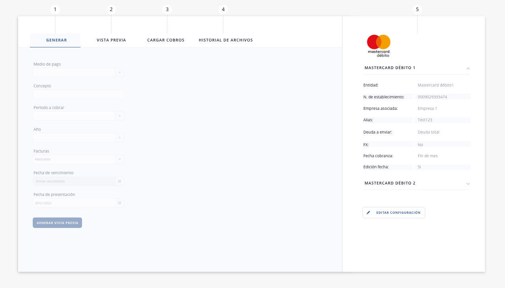Expand the Período a cobrar dropdown
505x288 pixels.
(x=79, y=116)
